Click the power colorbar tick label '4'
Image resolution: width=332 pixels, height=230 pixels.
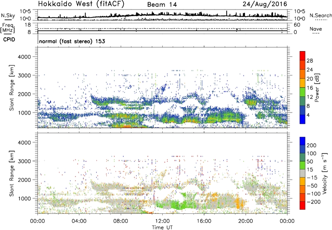[308, 115]
